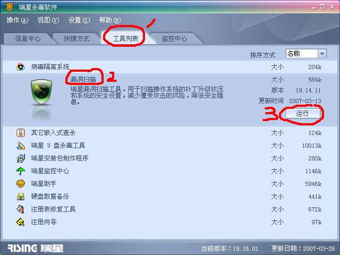This screenshot has width=340, height=255.
Task: Click the 名称 sort combo box field
Action: pyautogui.click(x=306, y=54)
